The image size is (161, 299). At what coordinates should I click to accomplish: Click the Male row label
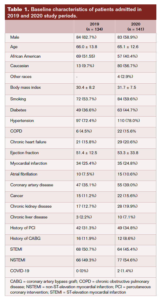coord(15,37)
